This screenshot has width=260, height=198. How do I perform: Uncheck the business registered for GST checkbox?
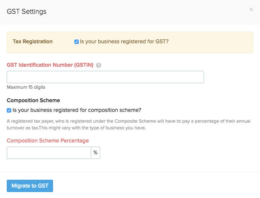tap(77, 42)
